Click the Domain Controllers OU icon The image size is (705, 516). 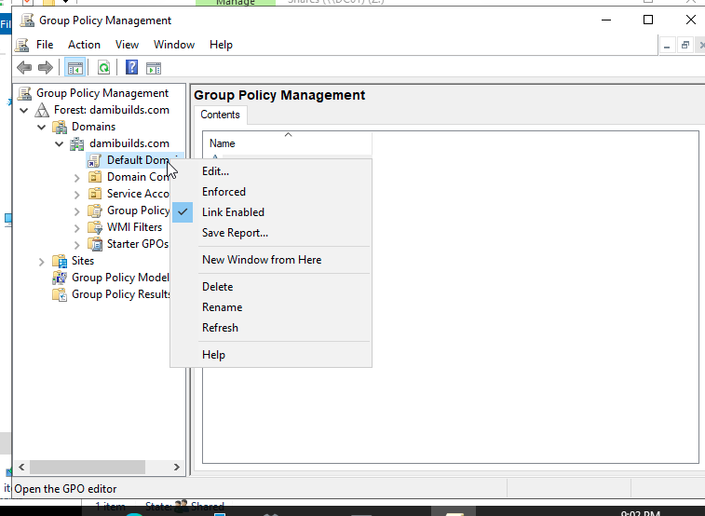94,177
